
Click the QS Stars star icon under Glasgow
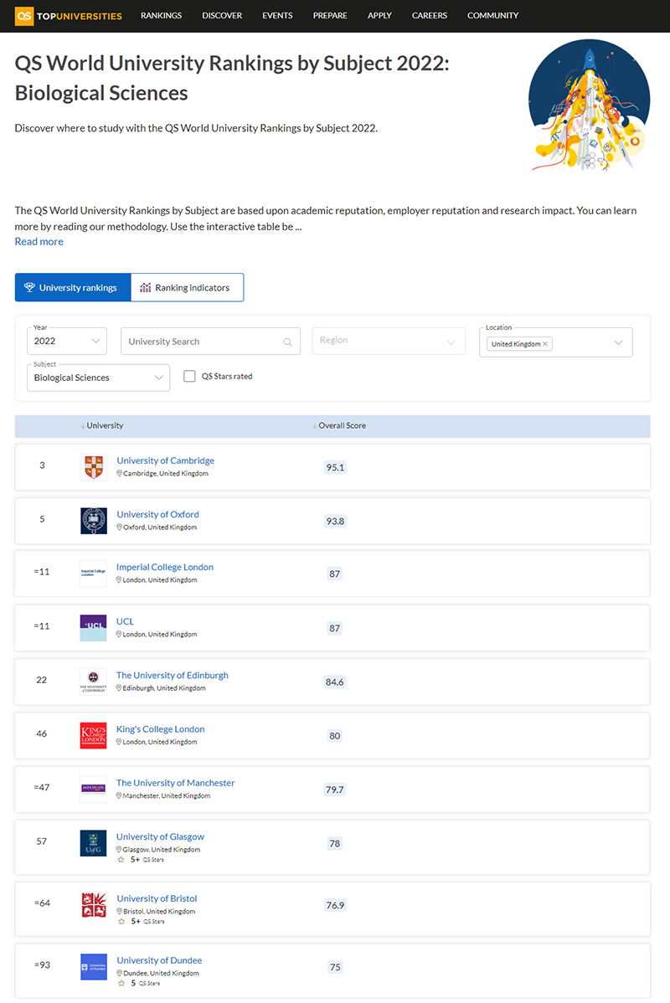(x=121, y=860)
